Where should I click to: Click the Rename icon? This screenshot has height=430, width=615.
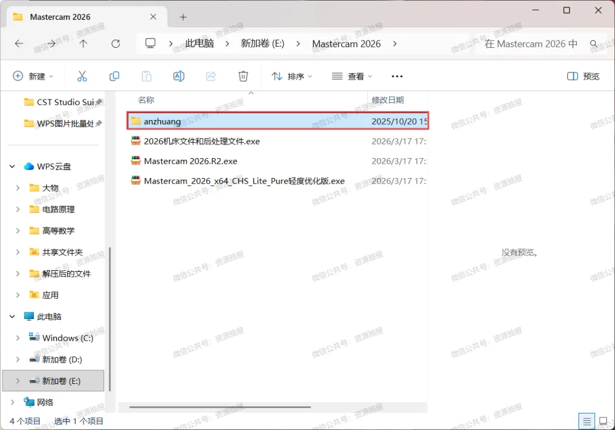coord(179,76)
